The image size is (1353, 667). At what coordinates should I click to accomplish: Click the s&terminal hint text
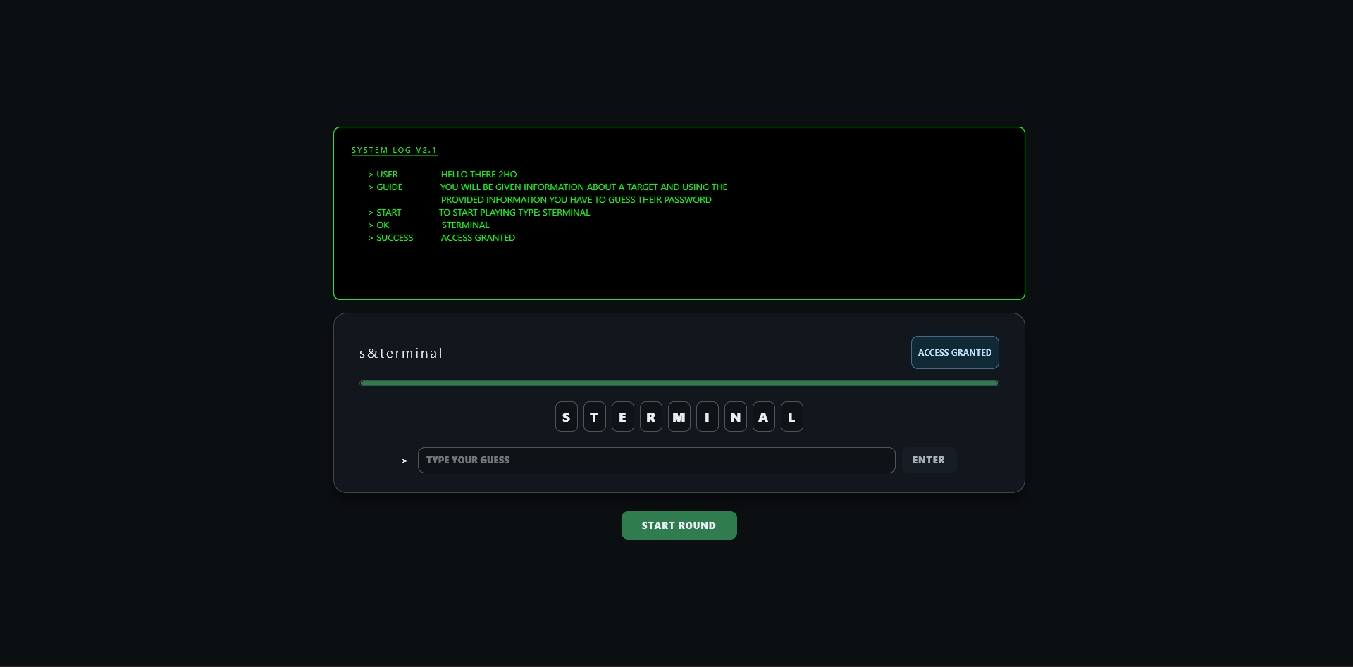401,353
